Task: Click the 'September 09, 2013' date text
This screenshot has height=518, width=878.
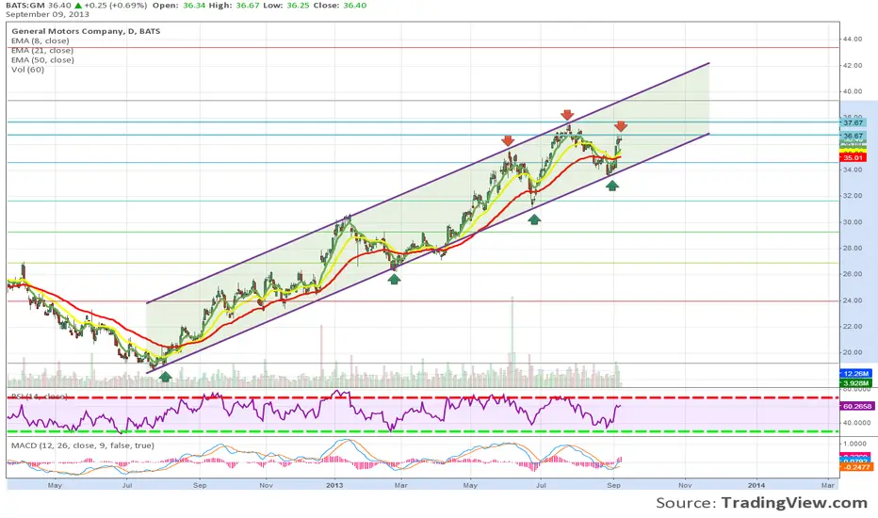Action: (x=47, y=14)
